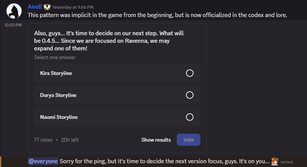Click the Airell username
The width and height of the screenshot is (307, 167).
pyautogui.click(x=35, y=7)
